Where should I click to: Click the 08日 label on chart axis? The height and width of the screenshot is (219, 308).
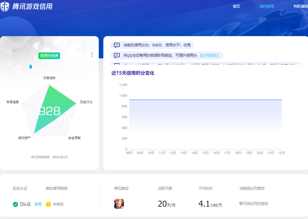pos(129,153)
